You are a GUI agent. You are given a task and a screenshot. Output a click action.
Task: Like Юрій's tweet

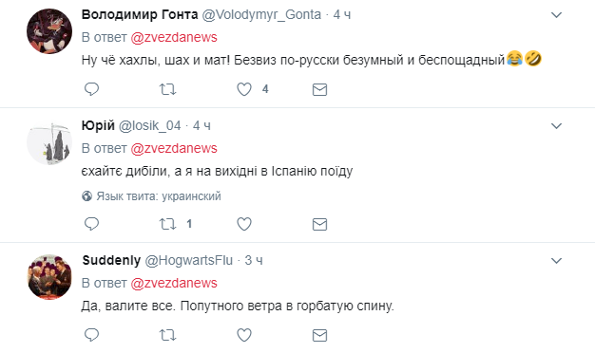244,224
